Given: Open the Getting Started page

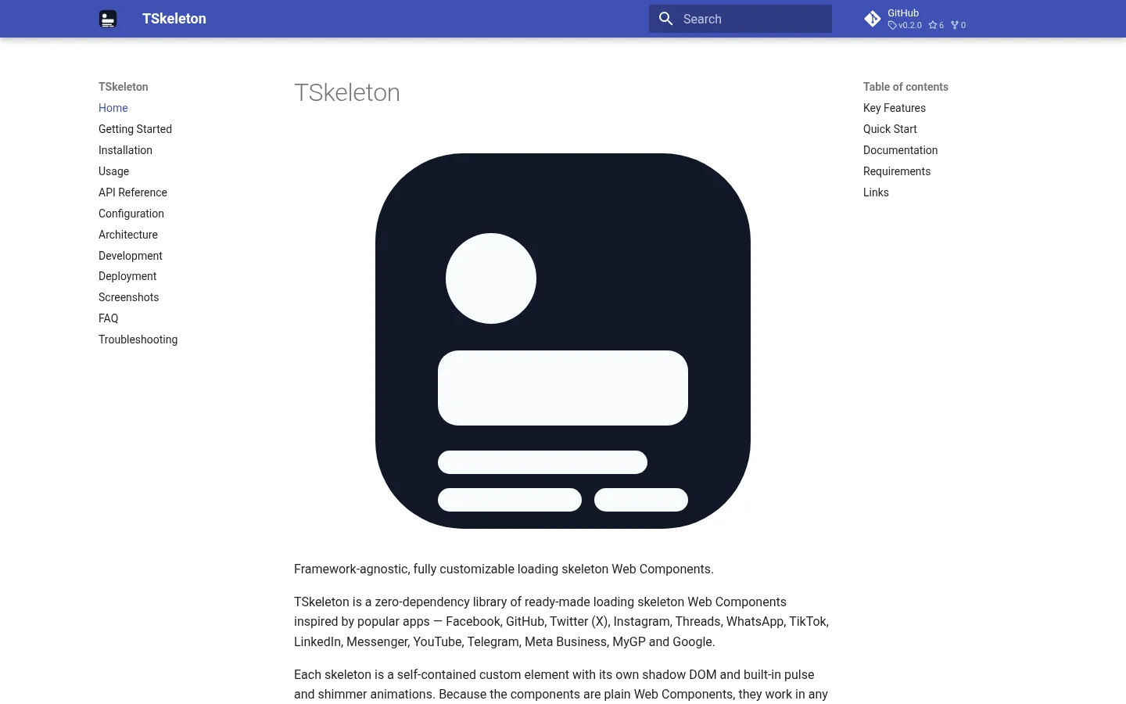Looking at the screenshot, I should pos(135,129).
